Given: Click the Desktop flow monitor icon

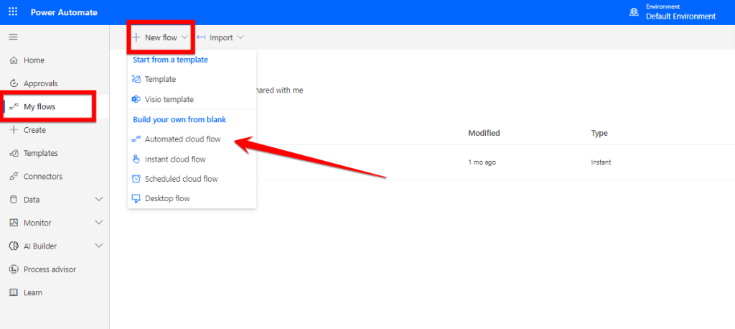Looking at the screenshot, I should (x=136, y=198).
